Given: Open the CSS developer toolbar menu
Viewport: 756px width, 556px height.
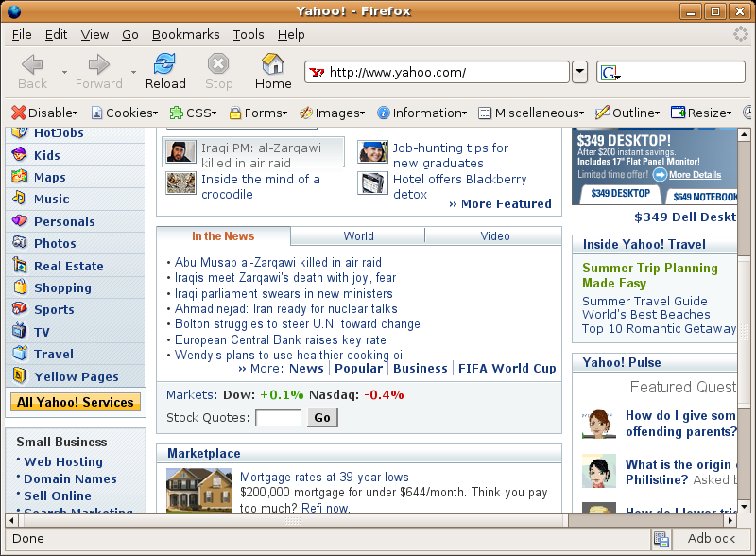Looking at the screenshot, I should (193, 113).
